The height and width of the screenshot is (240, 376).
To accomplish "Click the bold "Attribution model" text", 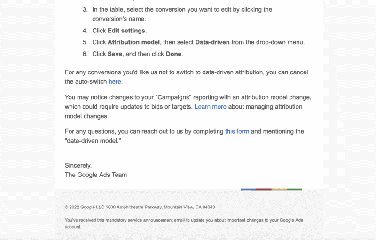I will (x=133, y=42).
